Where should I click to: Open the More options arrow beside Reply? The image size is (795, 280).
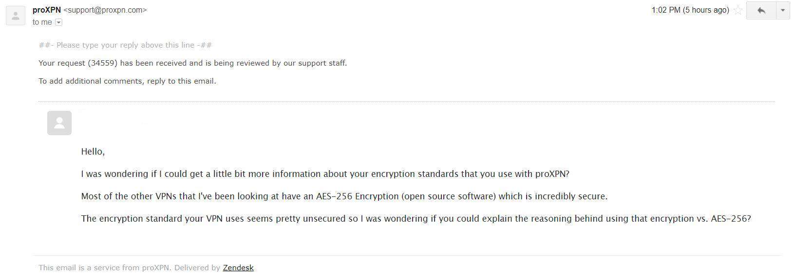click(783, 10)
